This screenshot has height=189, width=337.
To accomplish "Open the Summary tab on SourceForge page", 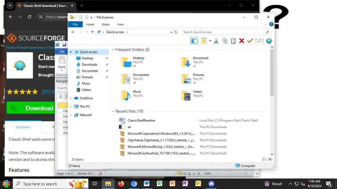I will [23, 127].
